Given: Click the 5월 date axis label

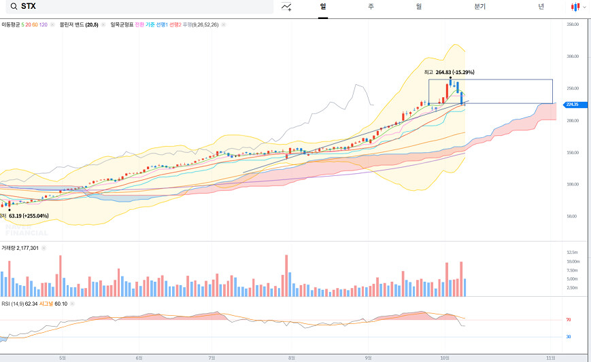Looking at the screenshot, I should tap(63, 358).
